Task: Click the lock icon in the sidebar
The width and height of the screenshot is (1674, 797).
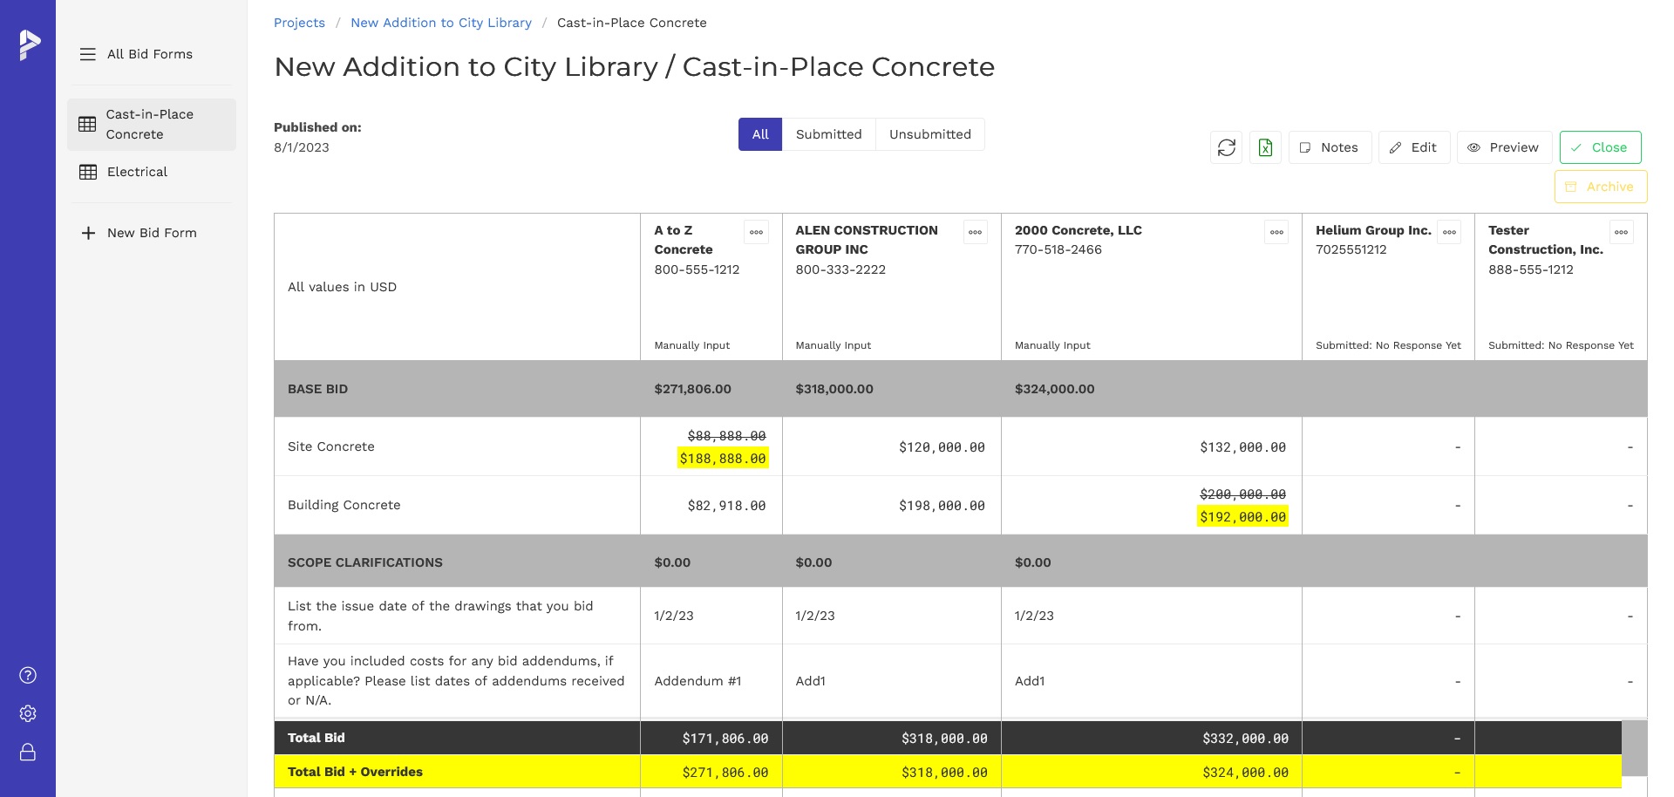Action: (x=28, y=752)
